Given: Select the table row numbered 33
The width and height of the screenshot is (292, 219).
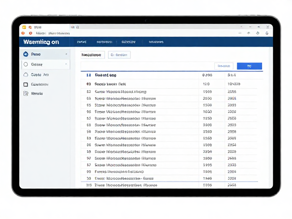Looking at the screenshot, I should tap(172, 92).
